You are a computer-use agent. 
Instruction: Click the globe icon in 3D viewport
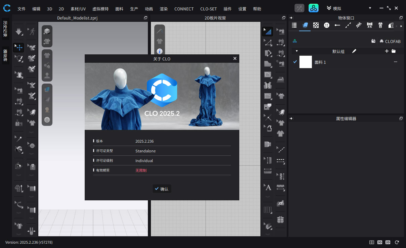point(47,120)
